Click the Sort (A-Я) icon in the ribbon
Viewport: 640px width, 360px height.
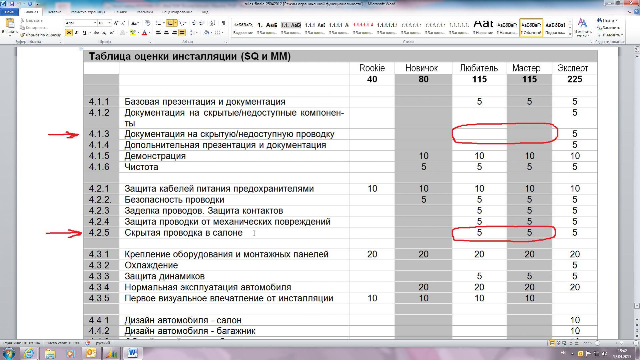point(212,23)
